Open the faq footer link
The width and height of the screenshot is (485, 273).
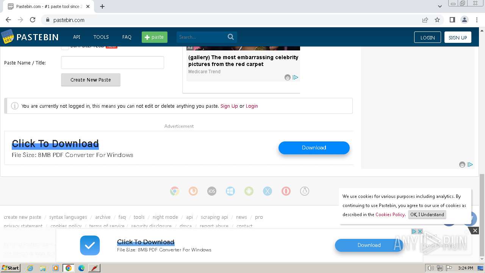point(122,217)
